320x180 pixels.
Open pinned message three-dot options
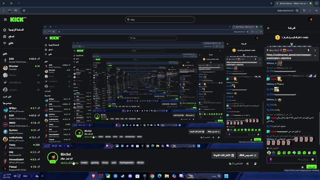(315, 50)
